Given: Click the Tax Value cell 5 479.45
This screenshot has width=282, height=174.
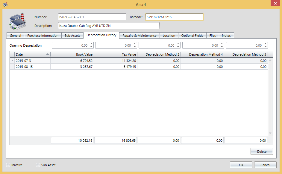Looking at the screenshot, I should click(116, 67).
